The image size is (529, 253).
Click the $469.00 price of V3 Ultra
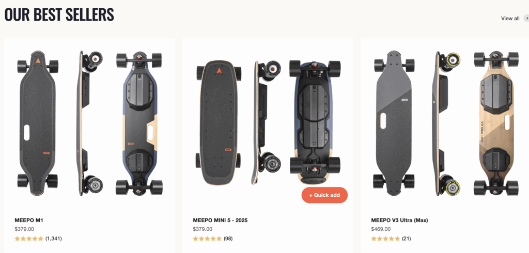tap(381, 229)
